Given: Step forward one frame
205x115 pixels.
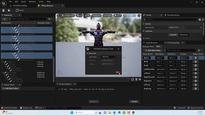Looking at the screenshot, I should click(140, 79).
